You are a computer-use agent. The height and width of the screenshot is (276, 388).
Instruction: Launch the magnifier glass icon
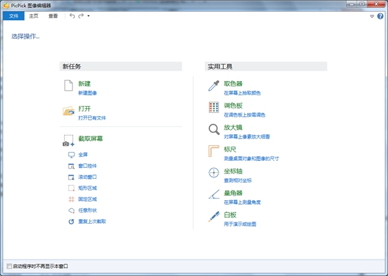pos(213,130)
